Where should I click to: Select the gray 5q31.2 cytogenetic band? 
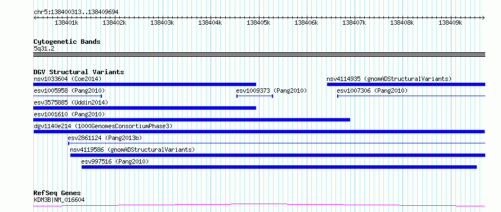coord(259,55)
